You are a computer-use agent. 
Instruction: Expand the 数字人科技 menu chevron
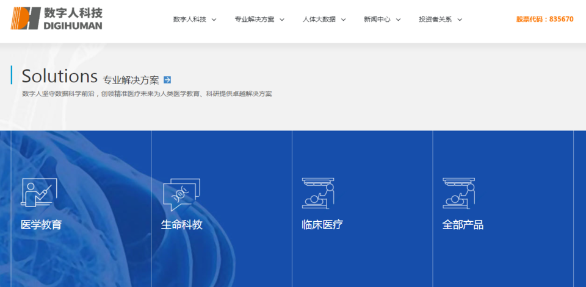point(214,19)
